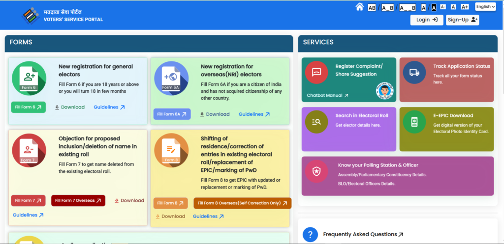Click the Search in Electoral Roll magnifier icon
The image size is (504, 244).
pyautogui.click(x=316, y=122)
